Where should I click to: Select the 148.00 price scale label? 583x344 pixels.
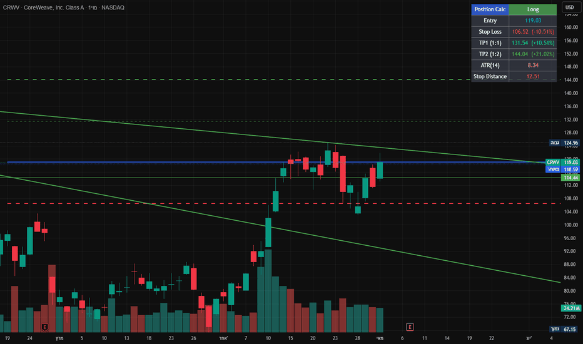pos(570,67)
